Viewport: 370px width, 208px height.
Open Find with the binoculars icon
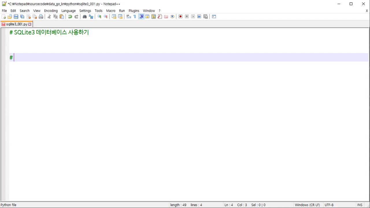click(84, 17)
